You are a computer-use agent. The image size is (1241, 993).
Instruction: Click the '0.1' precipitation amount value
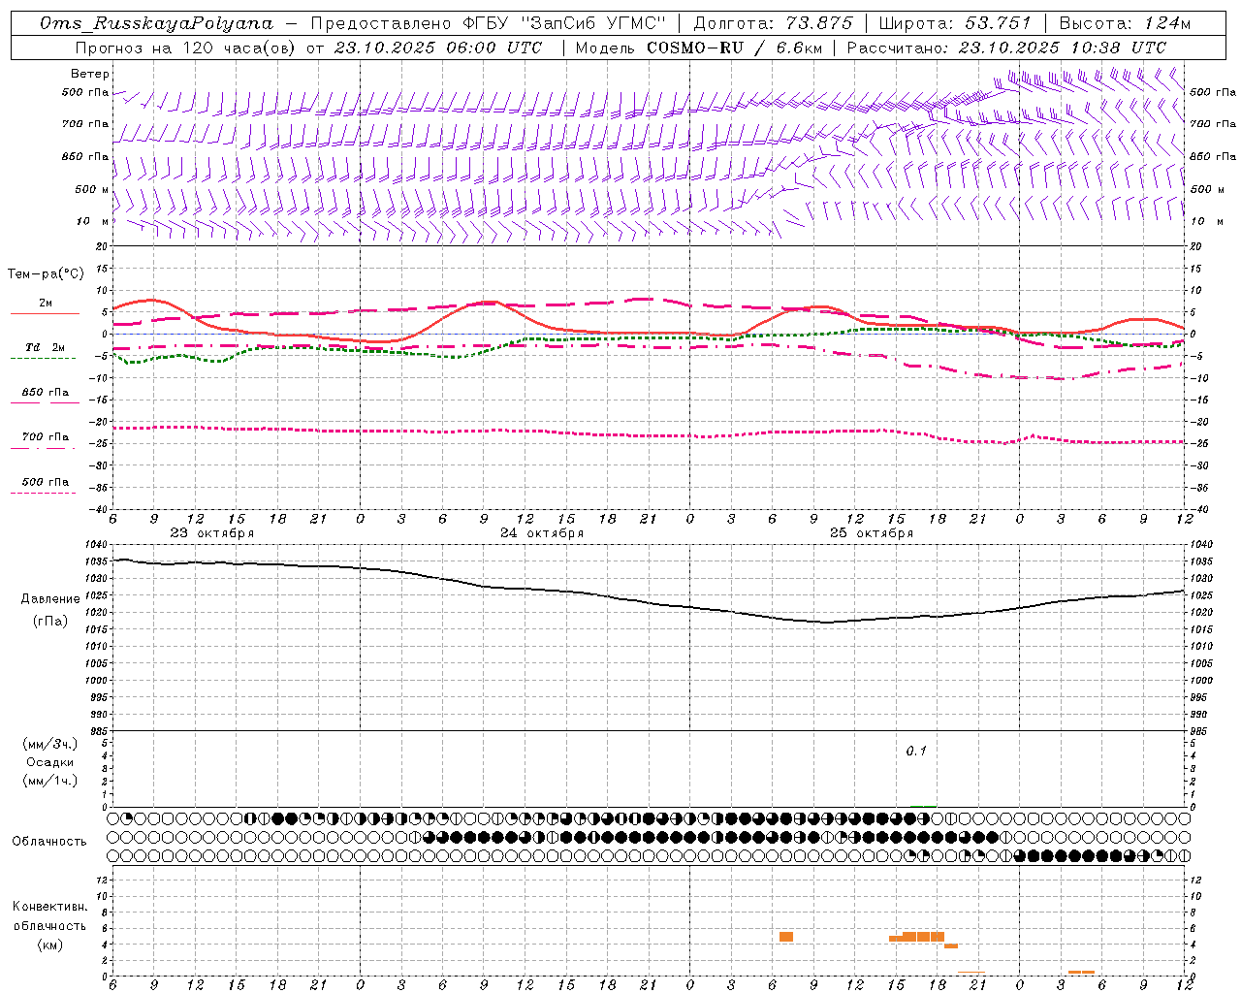pos(916,751)
